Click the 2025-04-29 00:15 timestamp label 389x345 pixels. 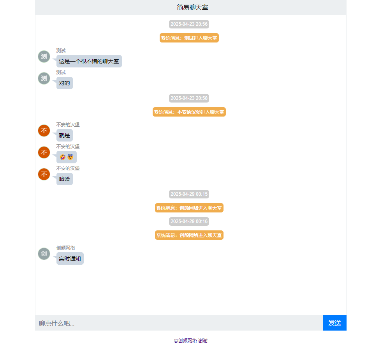pos(189,194)
